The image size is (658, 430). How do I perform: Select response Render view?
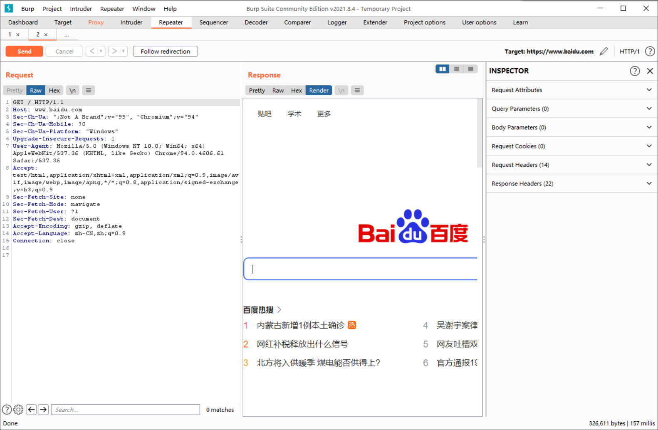[x=319, y=90]
